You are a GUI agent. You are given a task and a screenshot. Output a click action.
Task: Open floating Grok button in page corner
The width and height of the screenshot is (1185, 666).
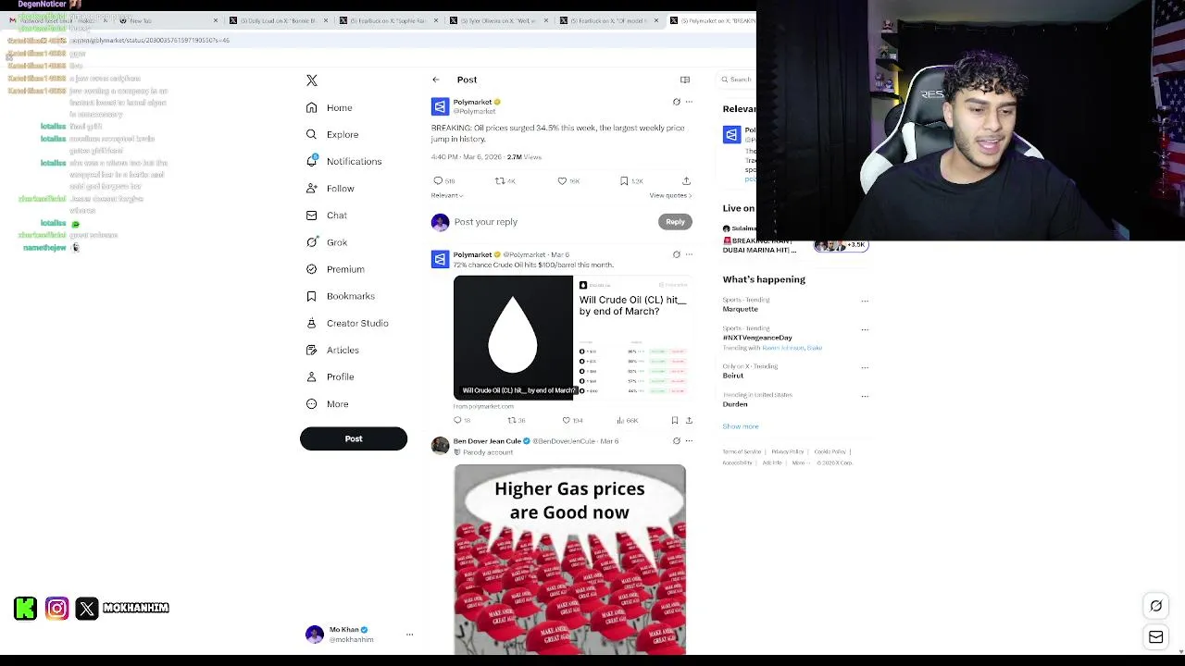(x=1156, y=606)
